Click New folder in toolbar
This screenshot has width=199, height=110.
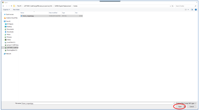click(16, 9)
